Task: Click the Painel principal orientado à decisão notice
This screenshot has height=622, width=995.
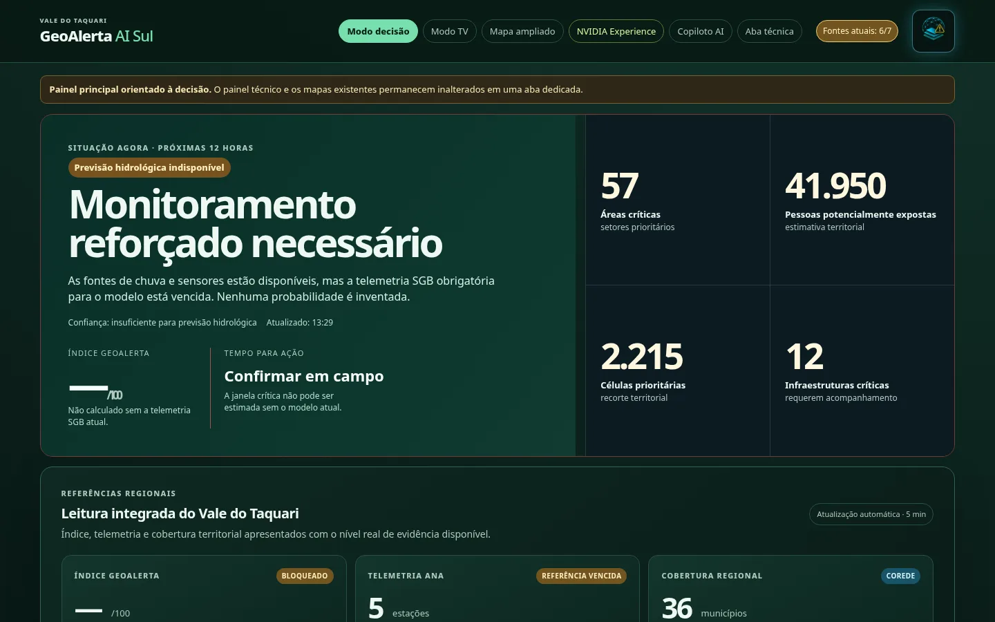Action: pyautogui.click(x=497, y=90)
